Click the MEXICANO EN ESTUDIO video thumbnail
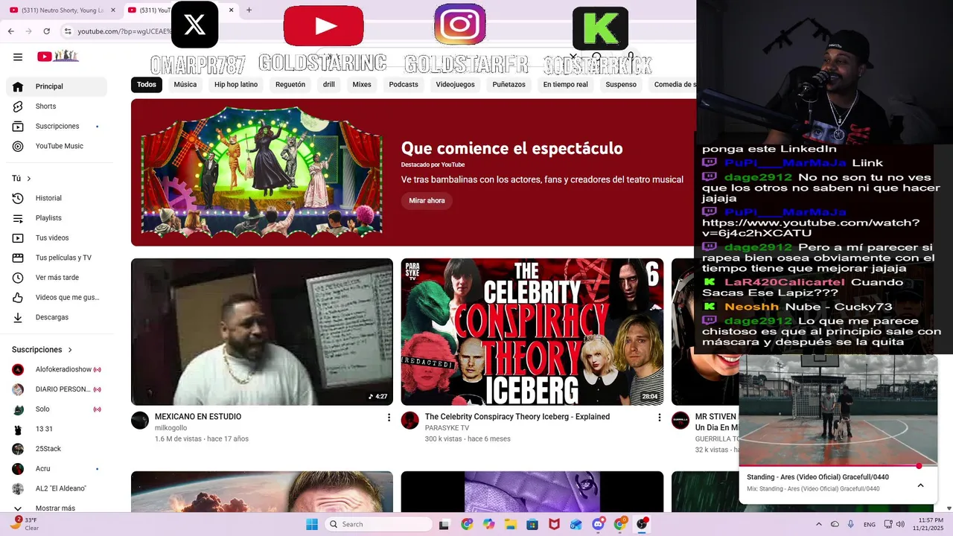953x536 pixels. pos(262,332)
